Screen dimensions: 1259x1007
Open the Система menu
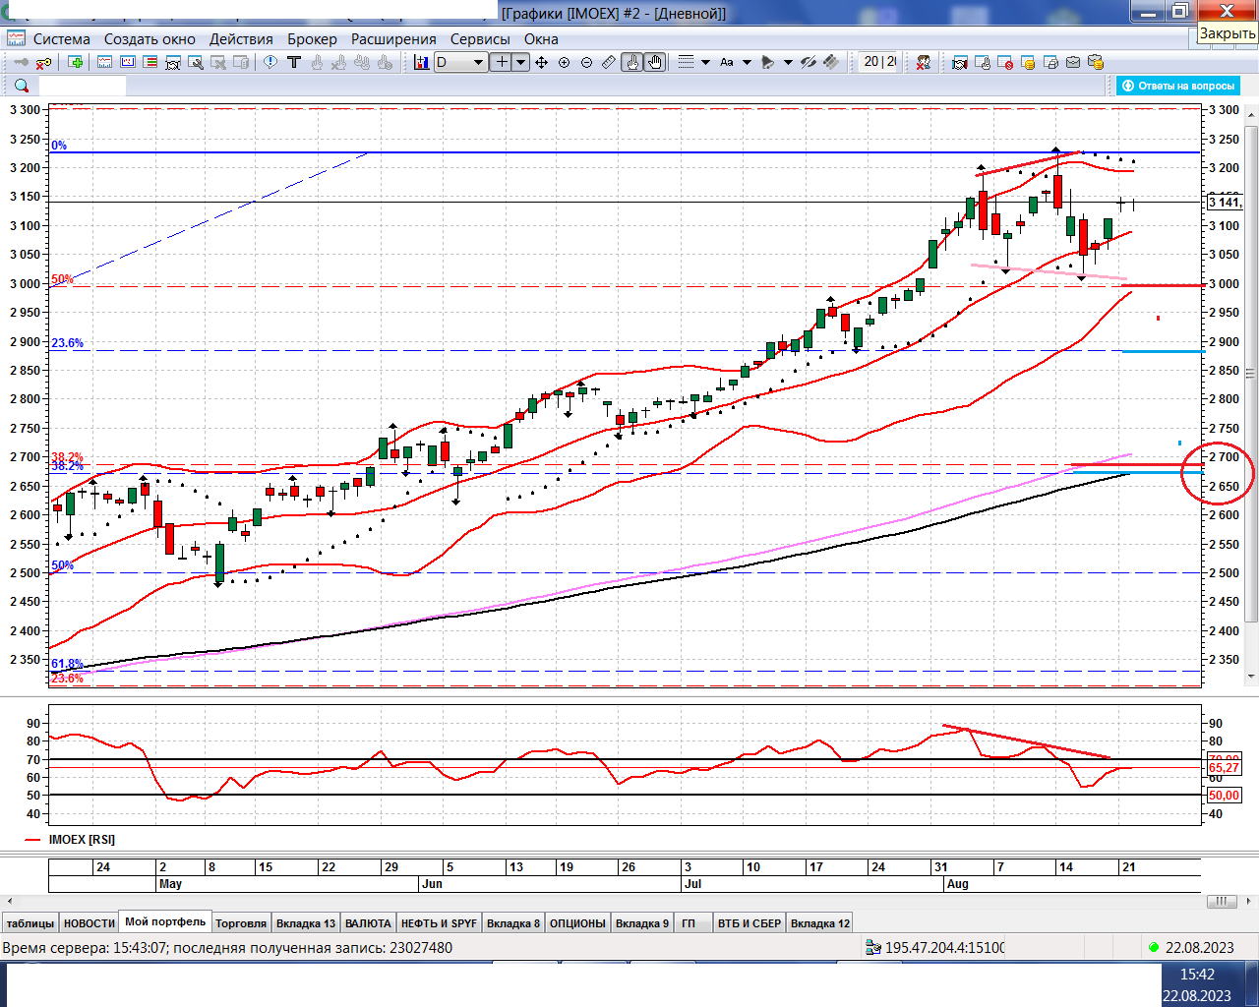(61, 39)
